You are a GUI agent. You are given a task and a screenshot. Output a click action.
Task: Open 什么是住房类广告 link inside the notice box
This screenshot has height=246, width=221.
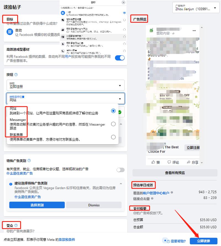pyautogui.click(x=28, y=197)
